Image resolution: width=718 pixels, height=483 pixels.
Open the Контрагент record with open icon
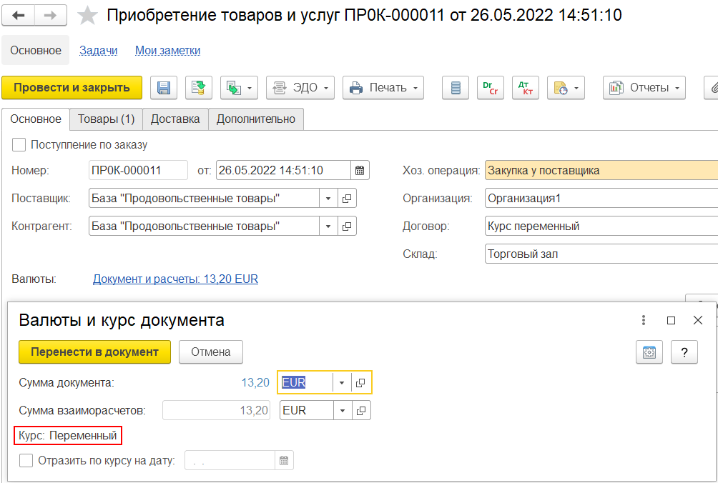click(347, 226)
